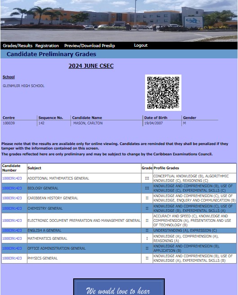Click the QR code image
238x295 pixels.
(163, 93)
